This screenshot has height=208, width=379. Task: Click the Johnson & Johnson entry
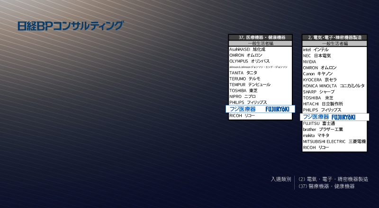tap(258, 67)
